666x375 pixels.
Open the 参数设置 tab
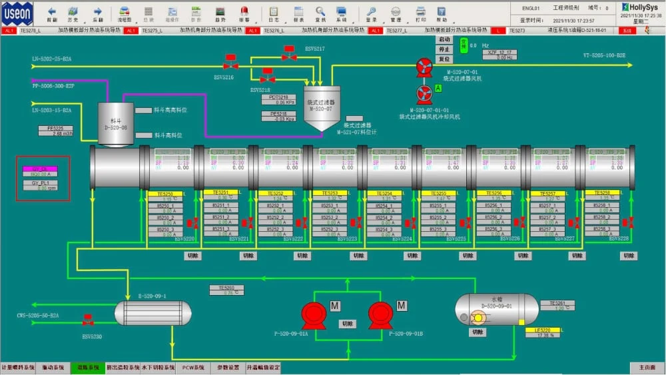click(x=228, y=368)
